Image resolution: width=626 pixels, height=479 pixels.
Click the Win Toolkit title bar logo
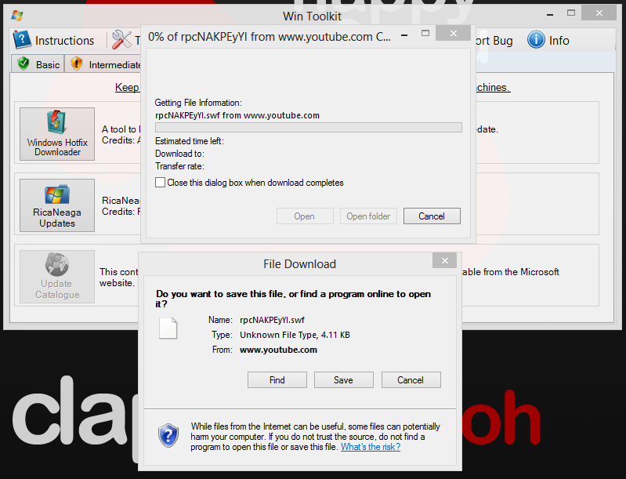(x=17, y=16)
